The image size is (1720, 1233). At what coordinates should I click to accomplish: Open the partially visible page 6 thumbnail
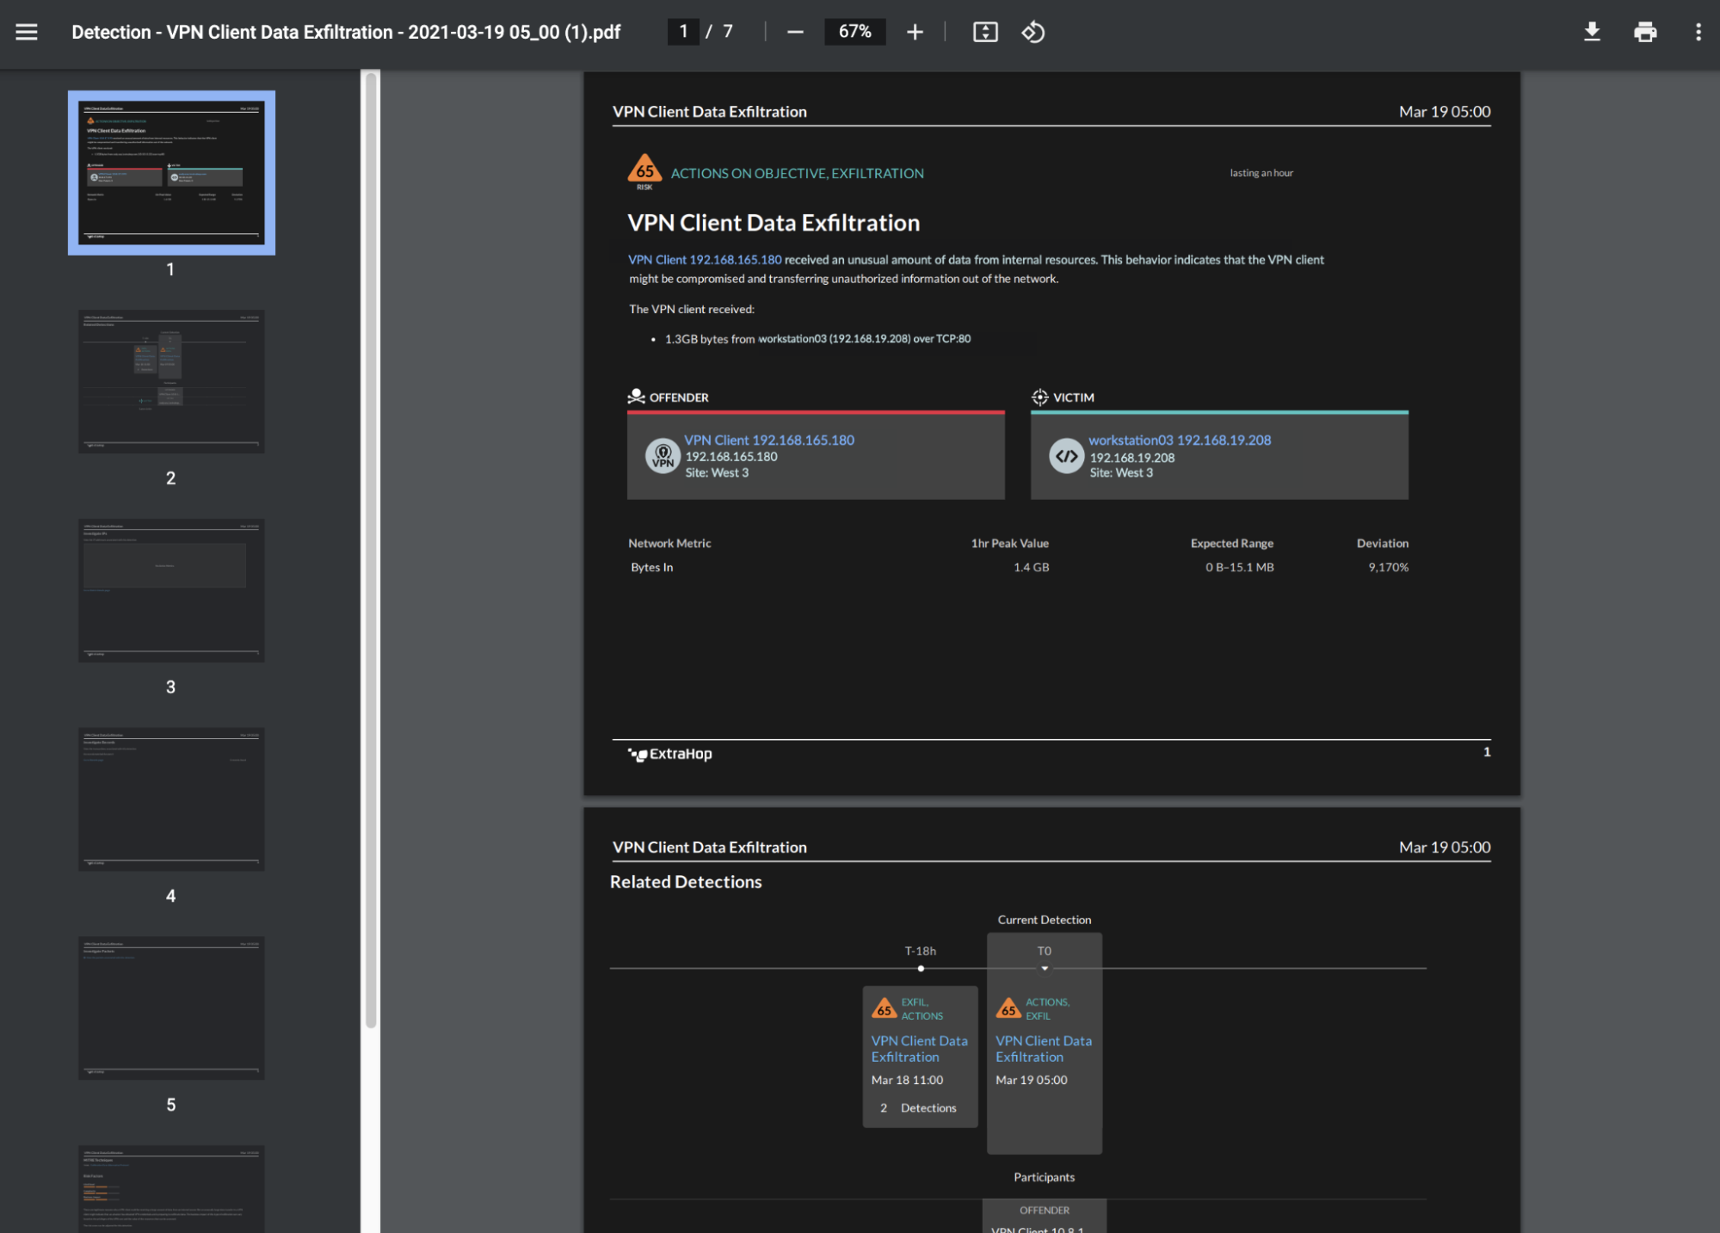171,1188
